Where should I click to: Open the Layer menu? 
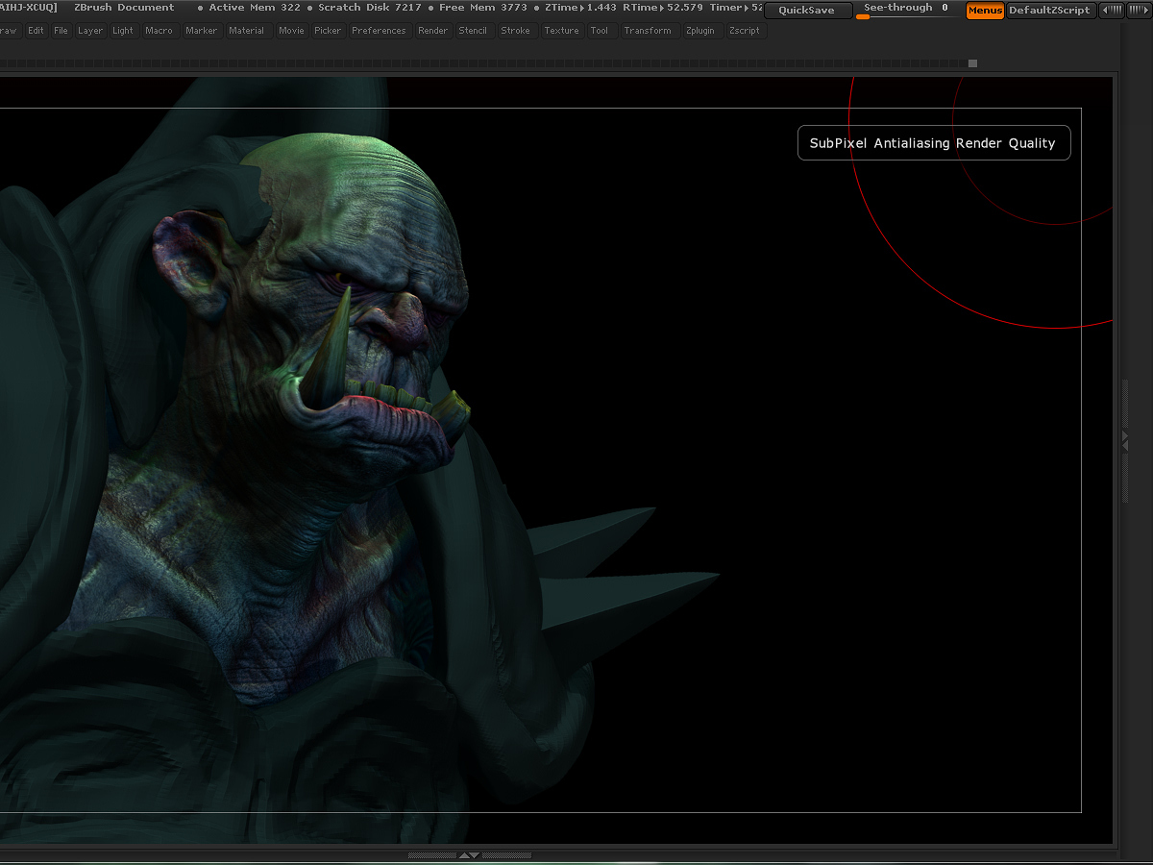click(90, 31)
